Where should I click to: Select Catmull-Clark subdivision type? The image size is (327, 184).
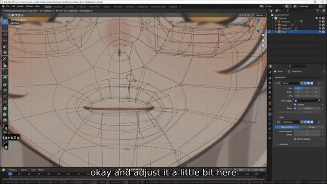287,127
